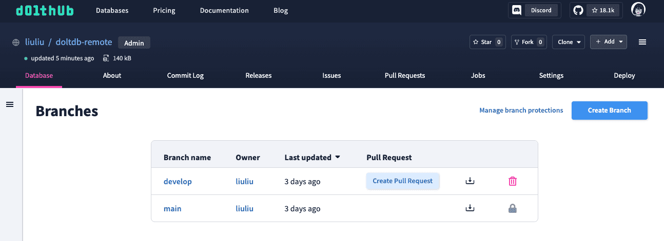The image size is (664, 241).
Task: Delete the develop branch via trash icon
Action: (512, 181)
